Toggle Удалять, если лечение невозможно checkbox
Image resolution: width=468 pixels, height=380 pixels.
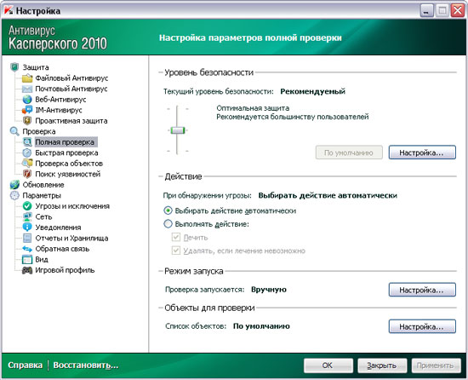tap(176, 250)
